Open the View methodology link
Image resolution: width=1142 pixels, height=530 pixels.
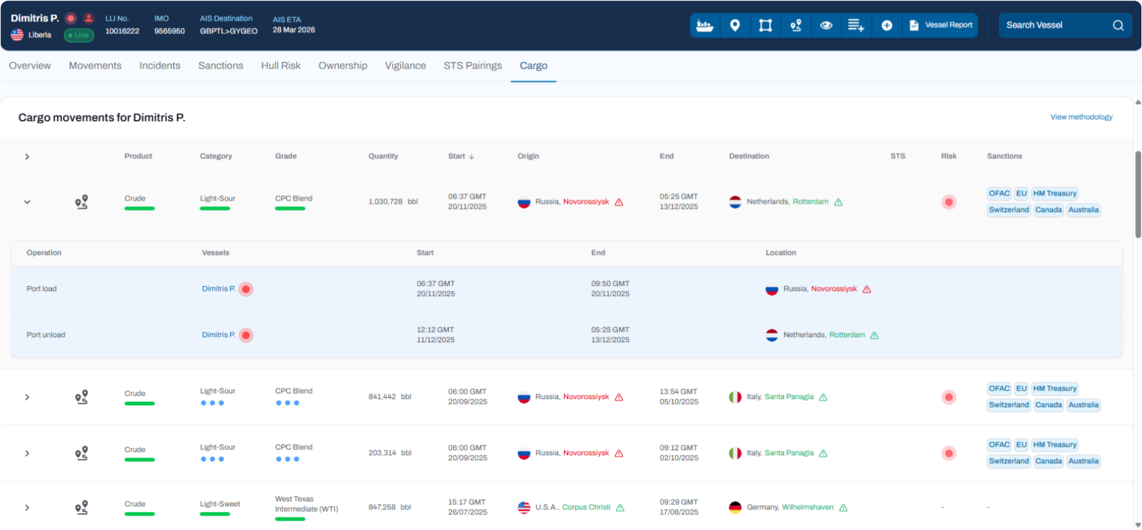[1081, 117]
